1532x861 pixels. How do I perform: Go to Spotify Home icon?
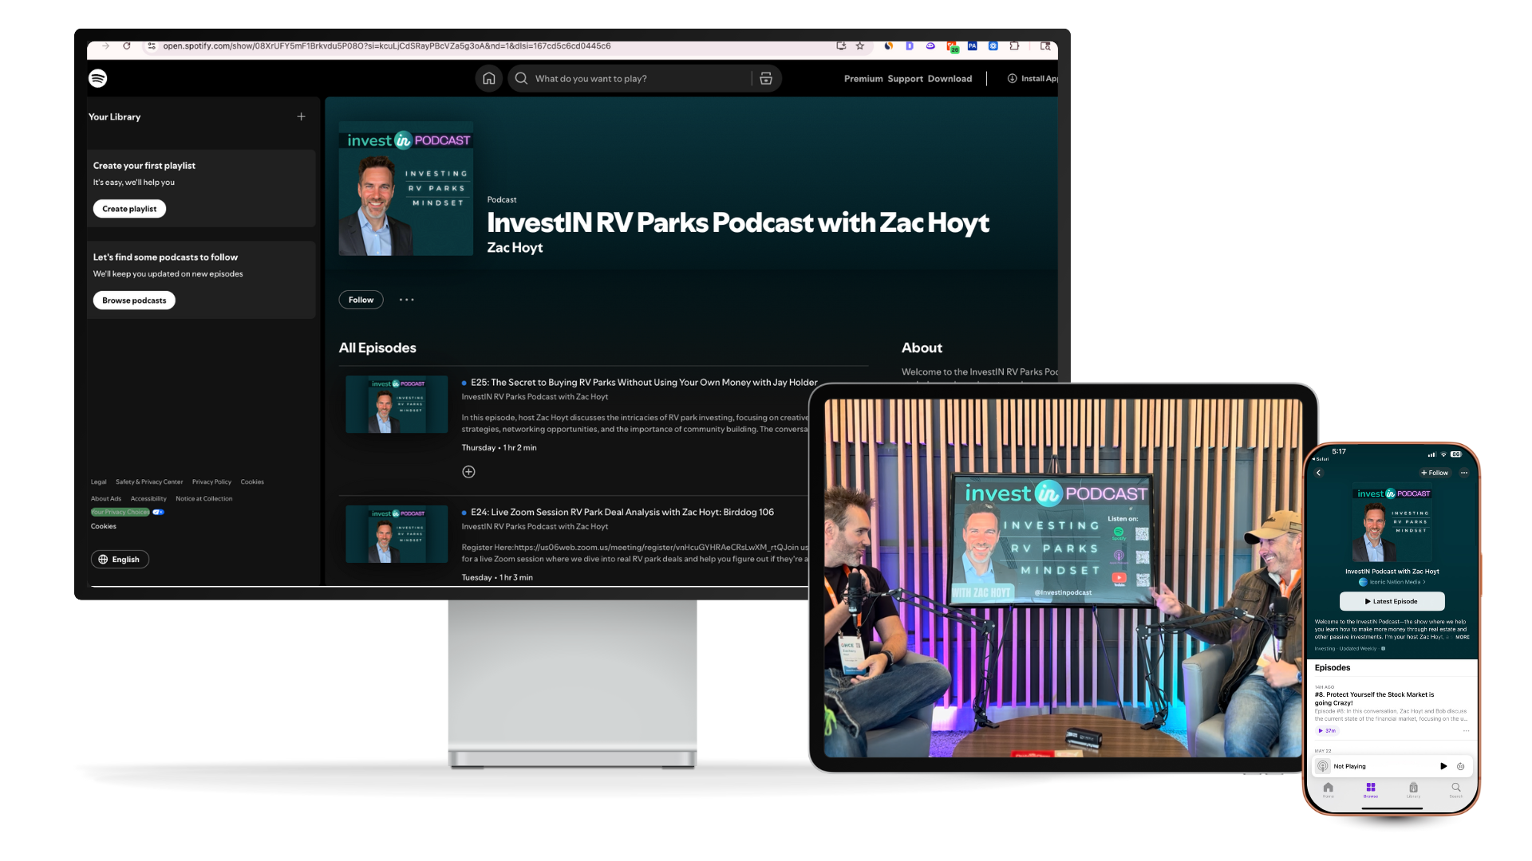click(x=489, y=78)
